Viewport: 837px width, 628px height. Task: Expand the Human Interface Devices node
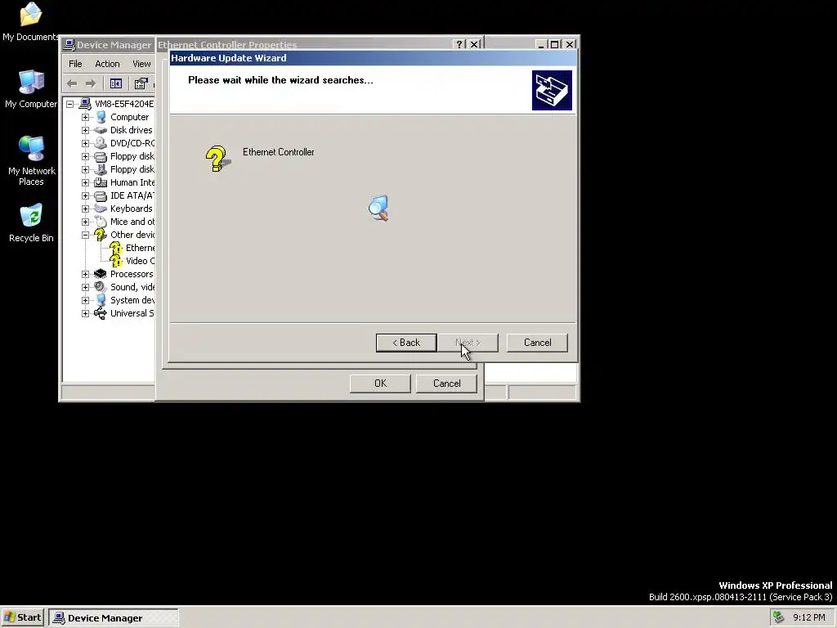pos(85,182)
